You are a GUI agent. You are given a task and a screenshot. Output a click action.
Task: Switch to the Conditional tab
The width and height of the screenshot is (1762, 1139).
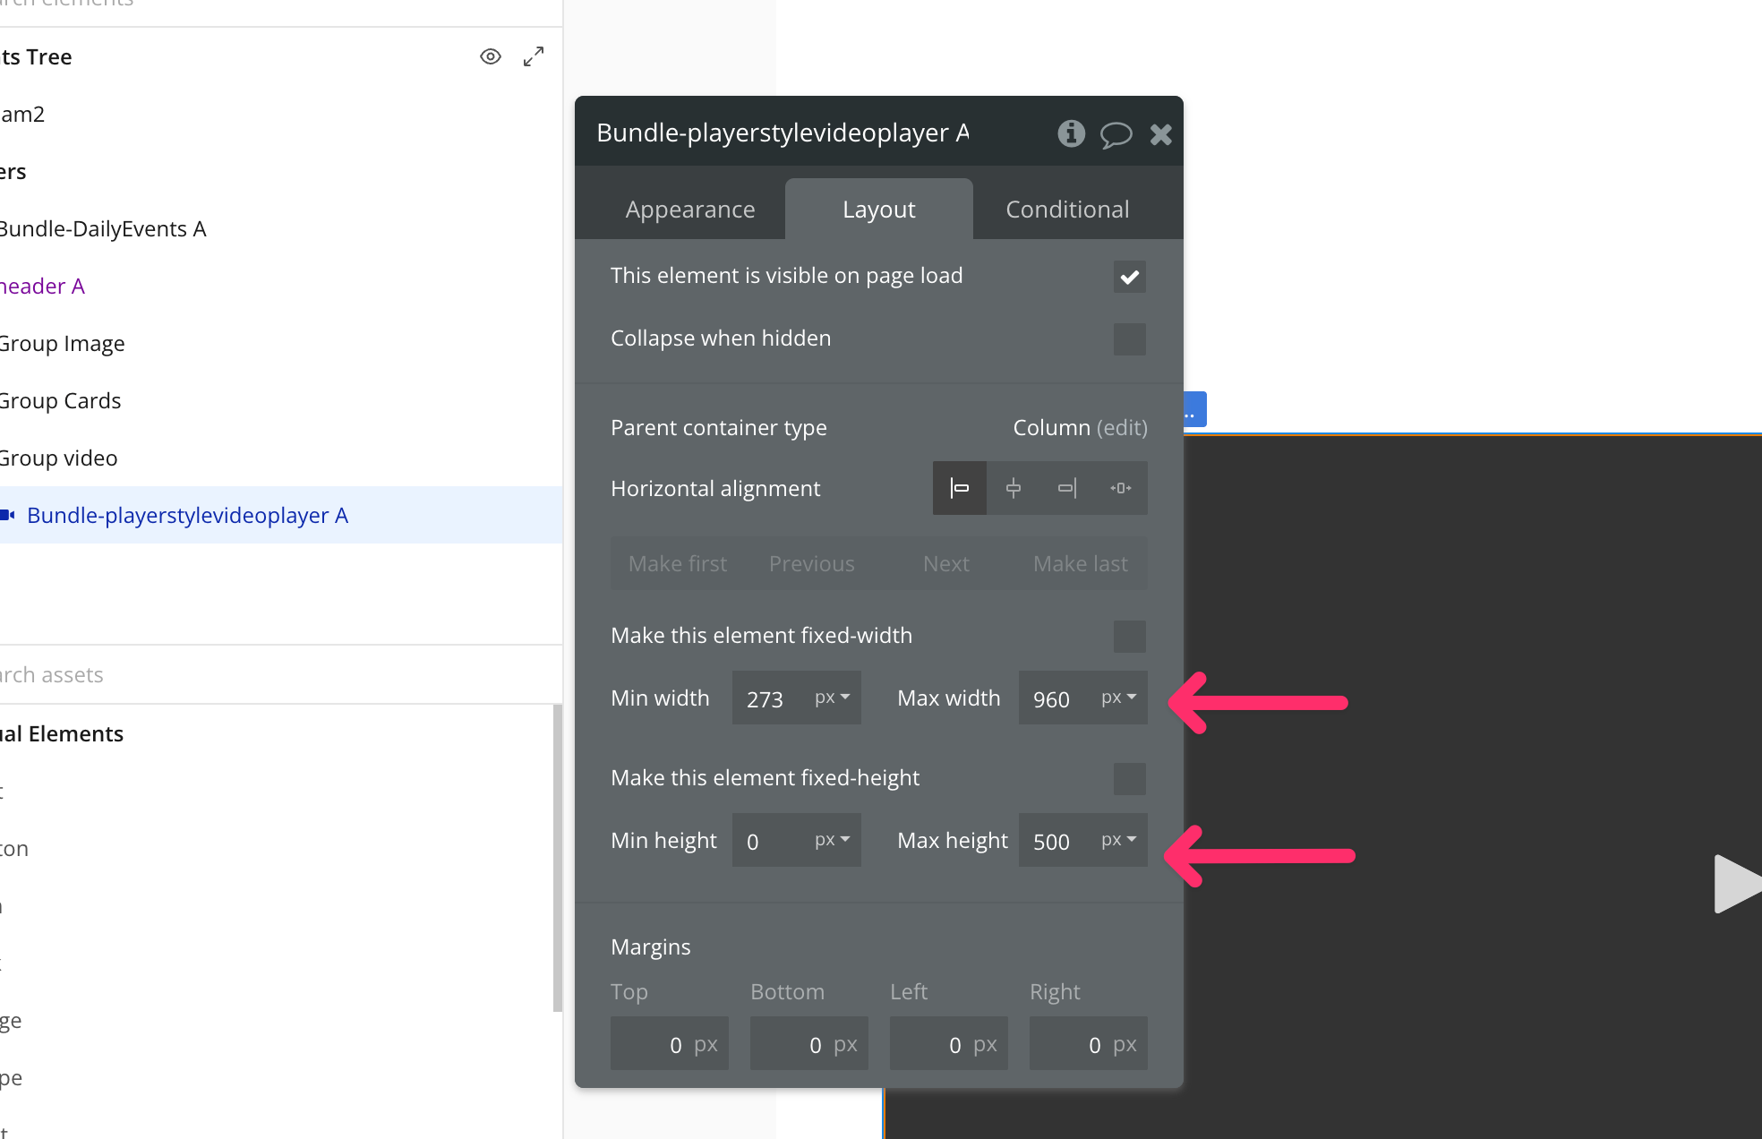1067,210
